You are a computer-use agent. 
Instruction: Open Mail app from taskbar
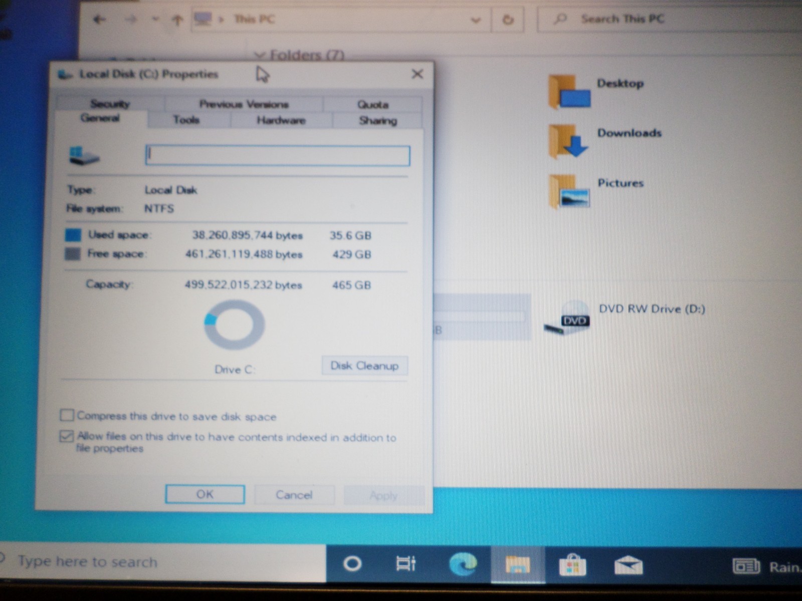[629, 566]
